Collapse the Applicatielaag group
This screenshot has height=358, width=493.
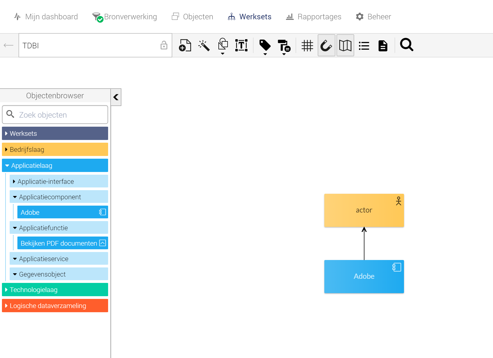[x=55, y=165]
